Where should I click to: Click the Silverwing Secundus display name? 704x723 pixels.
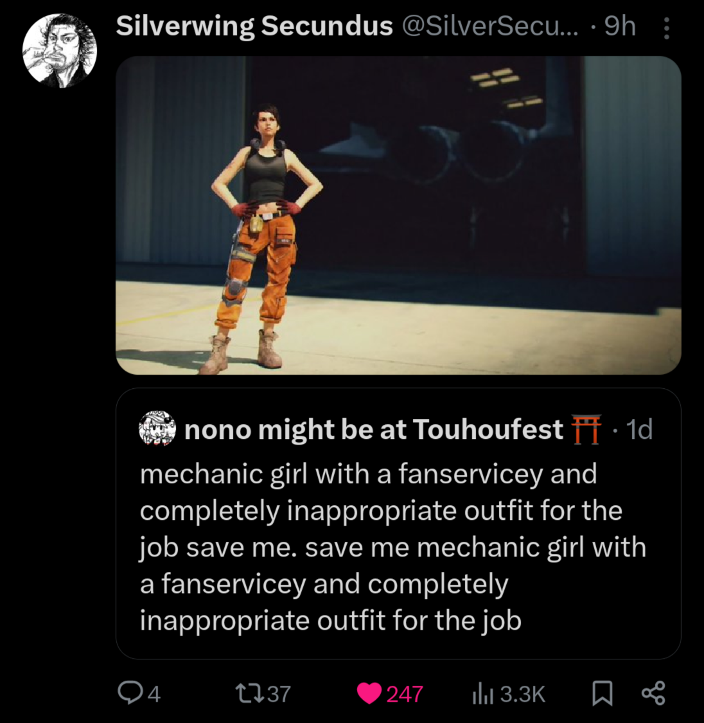254,26
